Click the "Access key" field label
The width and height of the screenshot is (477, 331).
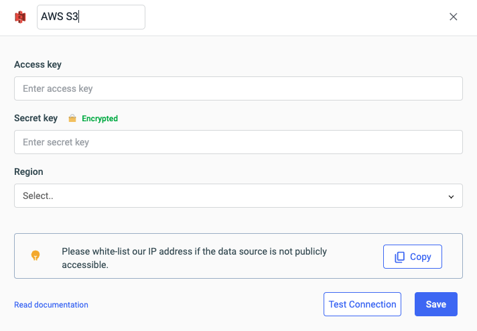38,64
